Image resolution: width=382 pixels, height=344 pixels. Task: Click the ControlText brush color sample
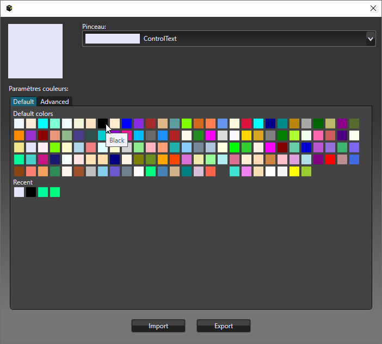(x=113, y=39)
